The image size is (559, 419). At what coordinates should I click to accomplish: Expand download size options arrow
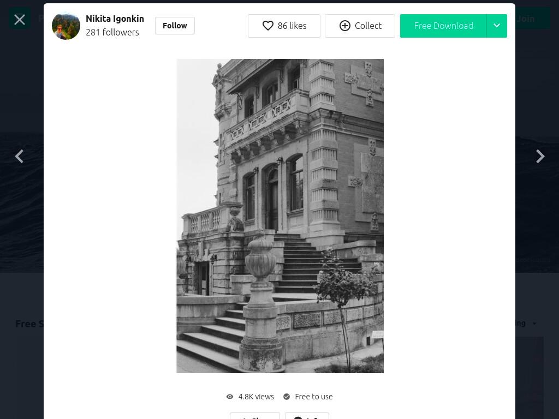pyautogui.click(x=497, y=26)
